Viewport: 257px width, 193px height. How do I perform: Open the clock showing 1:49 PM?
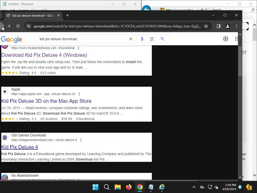pyautogui.click(x=229, y=187)
